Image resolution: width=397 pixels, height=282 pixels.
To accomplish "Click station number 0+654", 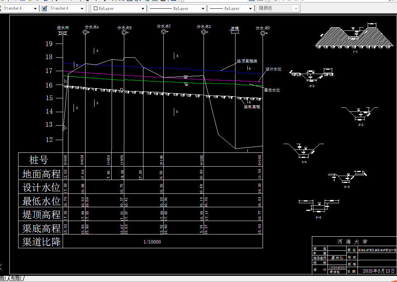I will point(82,160).
